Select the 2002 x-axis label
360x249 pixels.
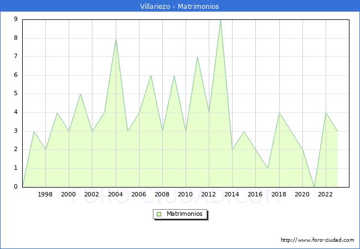coord(91,194)
